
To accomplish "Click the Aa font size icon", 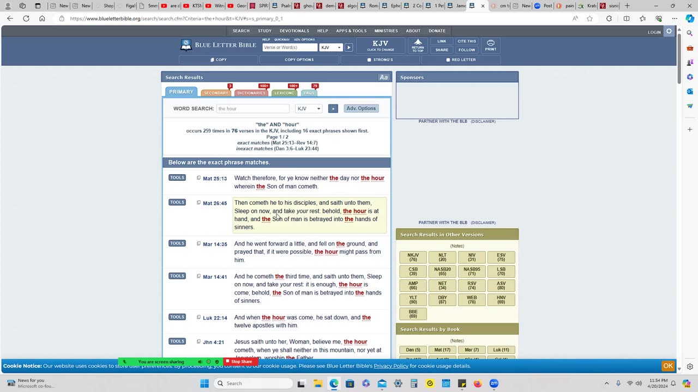I will pyautogui.click(x=383, y=77).
